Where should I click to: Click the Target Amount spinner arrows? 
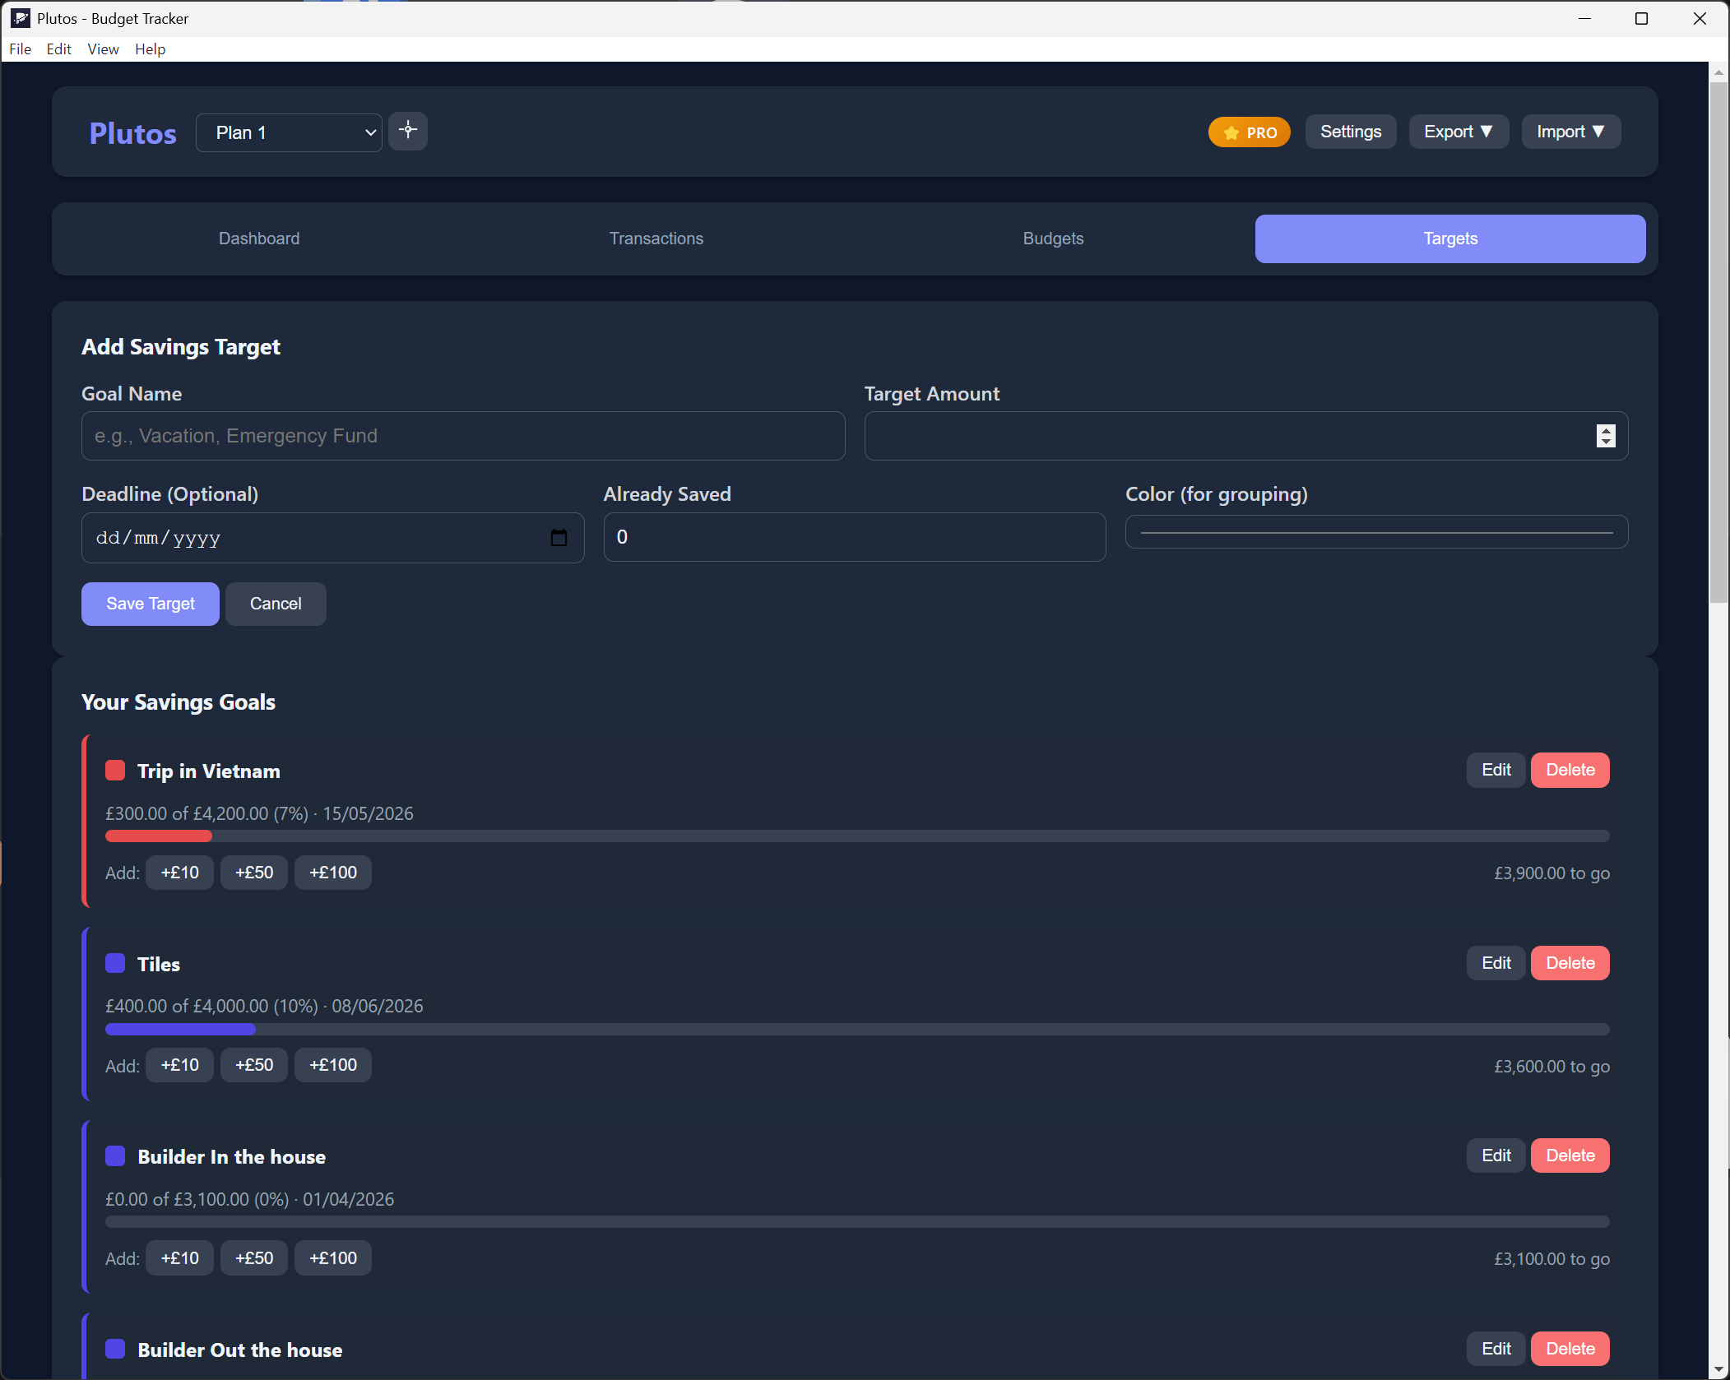(x=1605, y=436)
